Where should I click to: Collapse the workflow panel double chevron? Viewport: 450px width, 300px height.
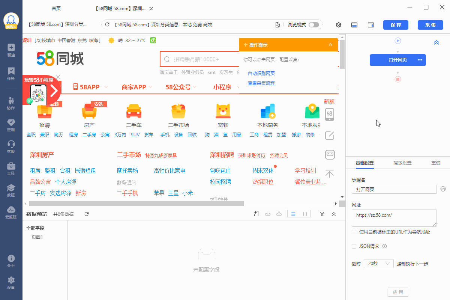[x=436, y=42]
